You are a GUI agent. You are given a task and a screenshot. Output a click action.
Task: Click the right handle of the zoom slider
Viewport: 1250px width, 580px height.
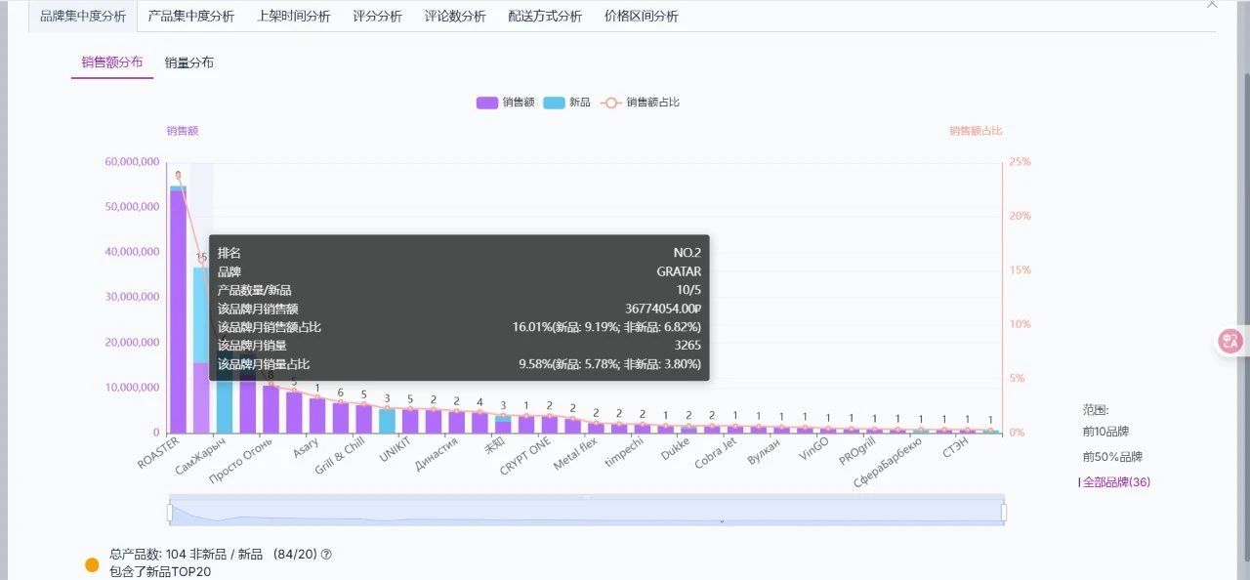[x=1003, y=512]
